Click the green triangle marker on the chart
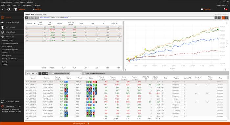 point(218,29)
